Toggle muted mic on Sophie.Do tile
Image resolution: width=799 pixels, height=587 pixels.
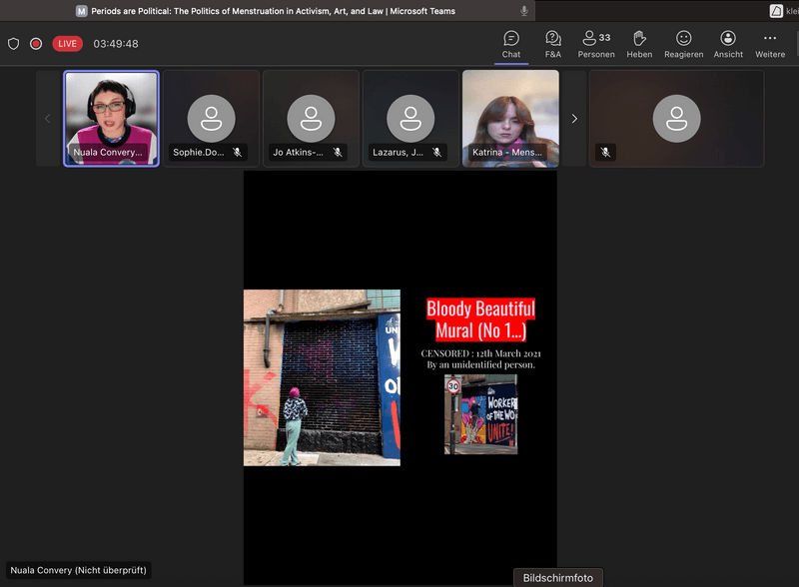238,153
